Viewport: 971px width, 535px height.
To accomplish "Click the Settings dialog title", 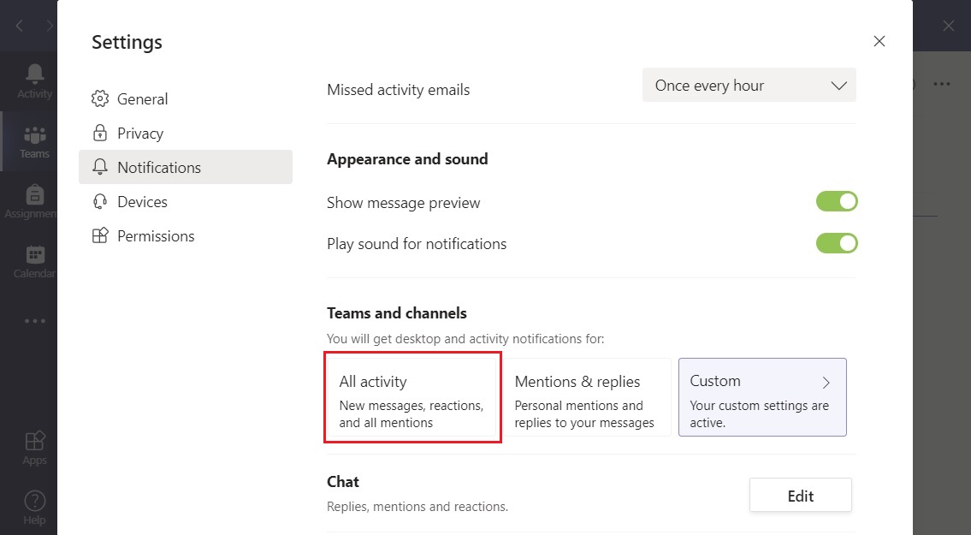I will (x=127, y=42).
